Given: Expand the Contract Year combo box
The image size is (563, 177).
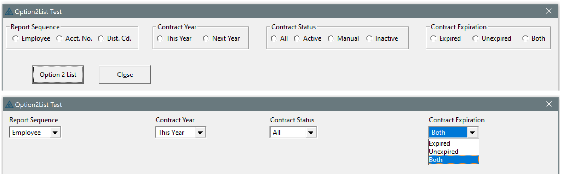Looking at the screenshot, I should 200,133.
